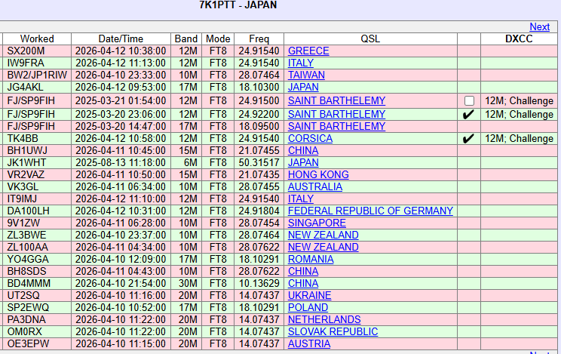This screenshot has width=561, height=354.
Task: Select callsign OE3EPW cell
Action: (x=37, y=344)
